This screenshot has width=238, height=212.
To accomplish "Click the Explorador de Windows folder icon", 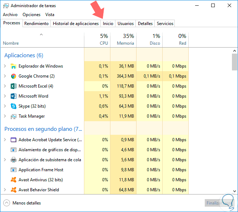I will 14,66.
